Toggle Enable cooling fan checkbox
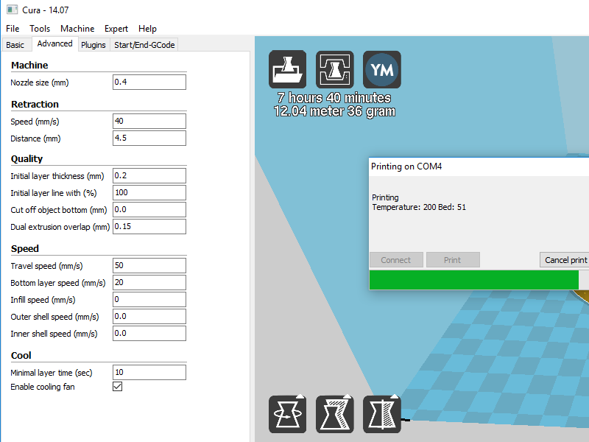 [x=118, y=386]
